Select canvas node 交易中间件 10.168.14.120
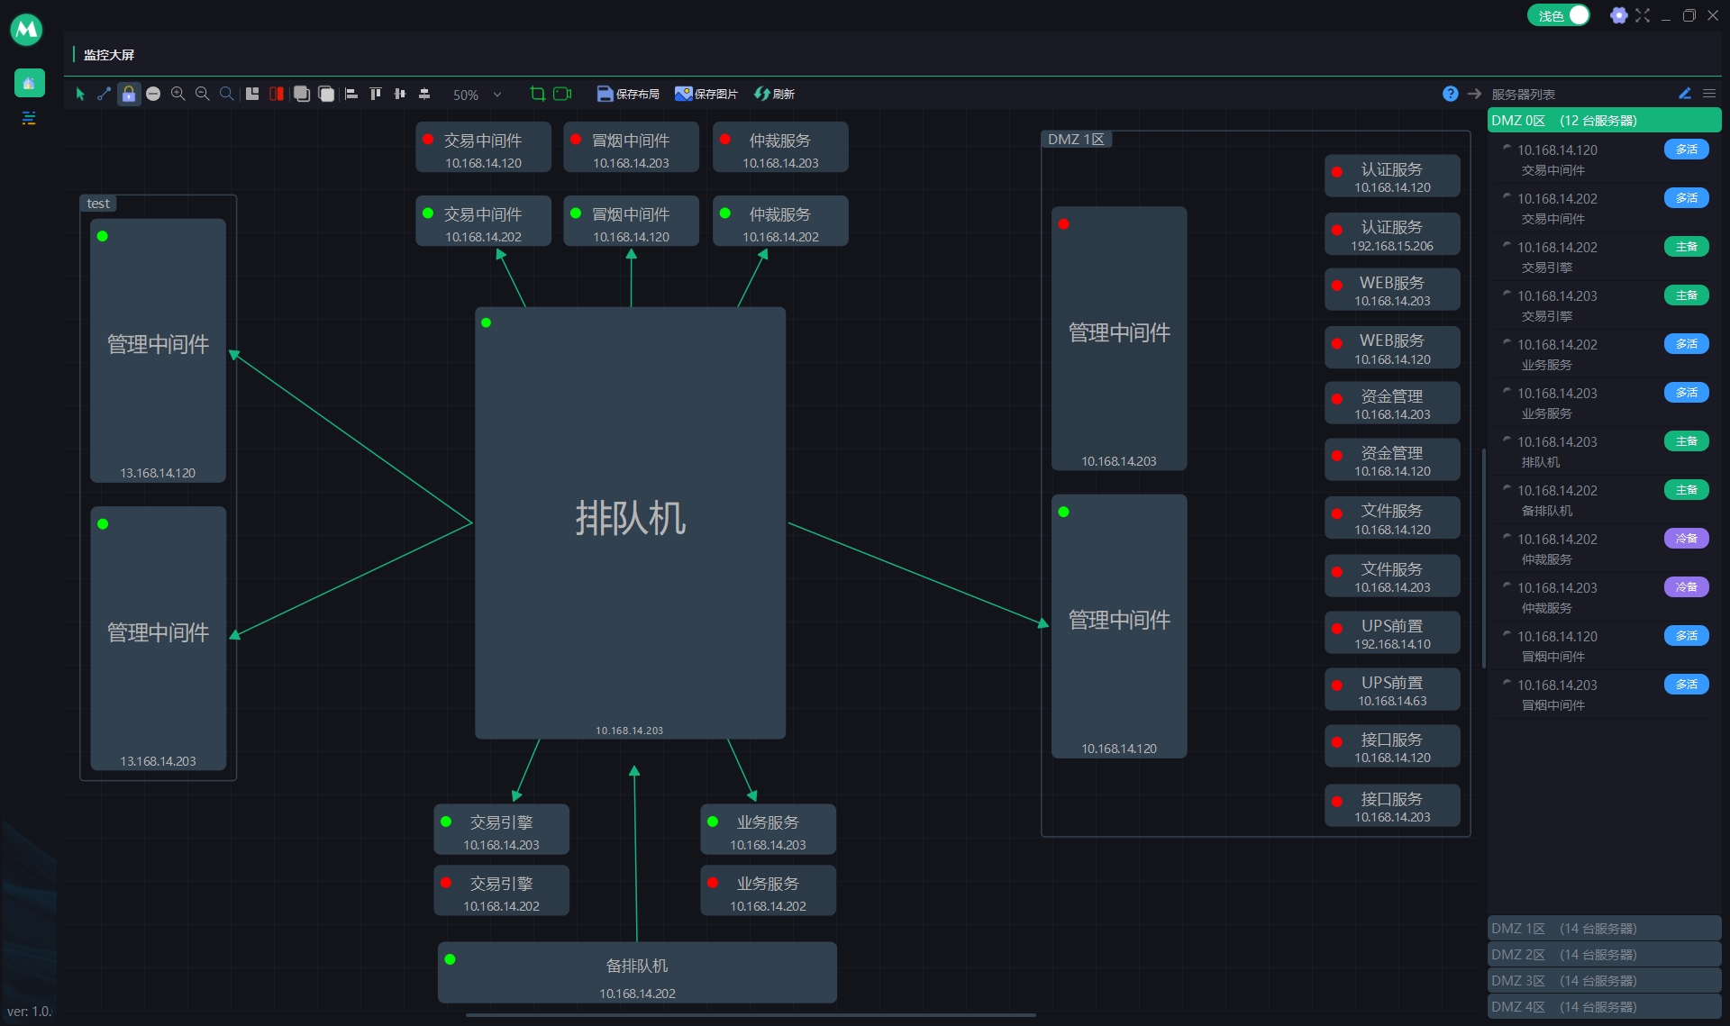 [483, 147]
